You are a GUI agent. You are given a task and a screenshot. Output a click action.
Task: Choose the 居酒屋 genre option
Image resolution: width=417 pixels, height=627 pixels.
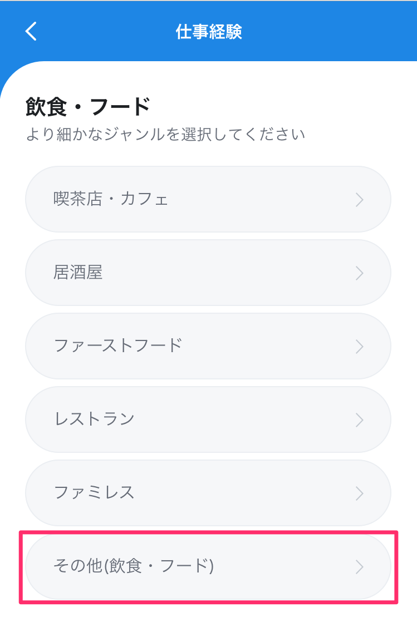[208, 273]
